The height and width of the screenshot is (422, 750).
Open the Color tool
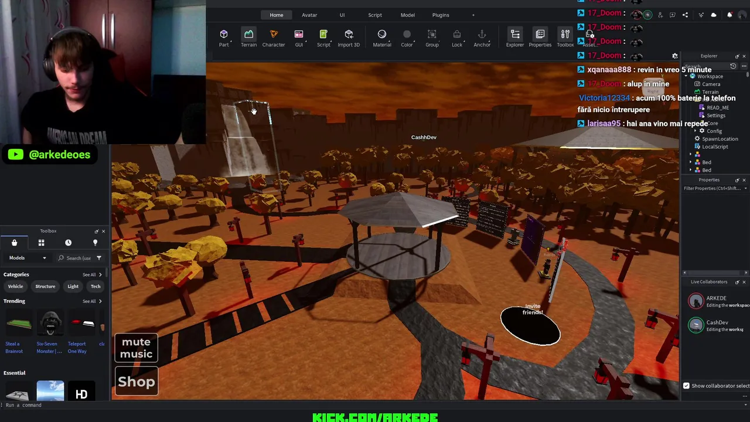[x=407, y=38]
